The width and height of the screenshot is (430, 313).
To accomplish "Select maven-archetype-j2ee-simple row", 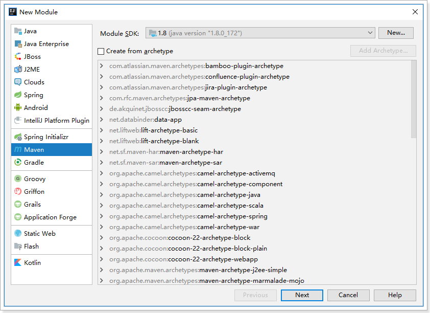I will tap(254, 270).
